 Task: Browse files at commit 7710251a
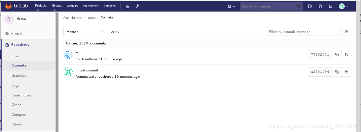coord(346,55)
